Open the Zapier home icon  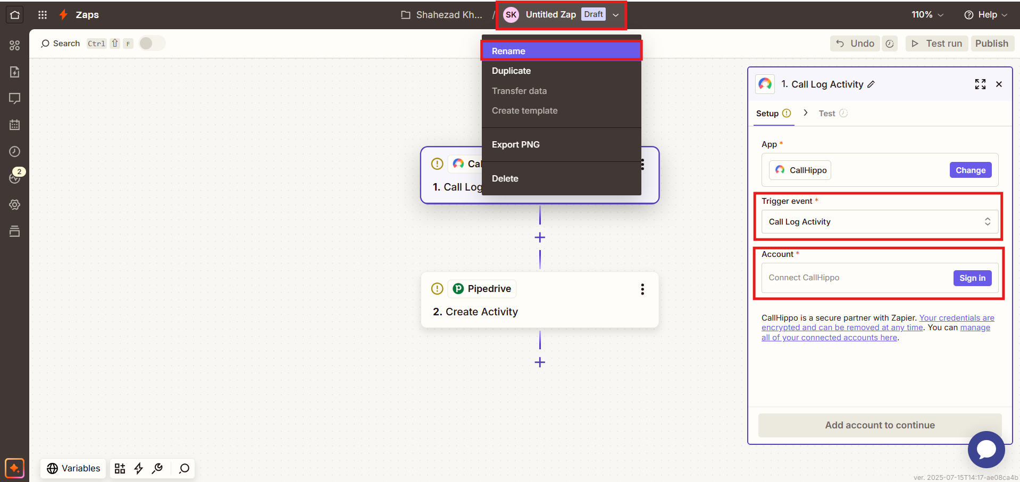(x=15, y=15)
